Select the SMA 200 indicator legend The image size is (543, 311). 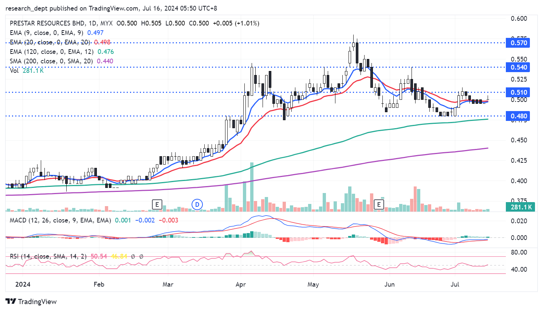[x=51, y=61]
